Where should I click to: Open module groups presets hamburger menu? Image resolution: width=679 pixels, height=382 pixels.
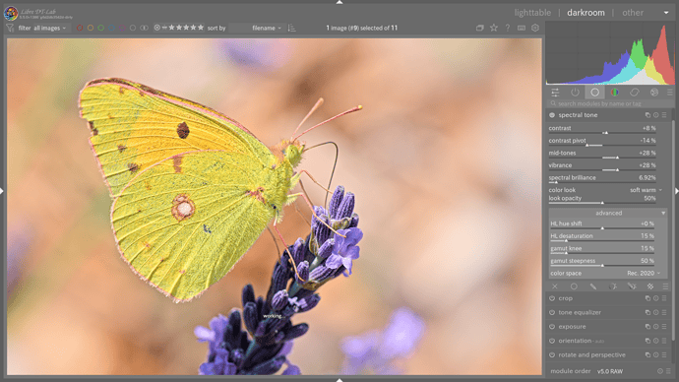670,93
